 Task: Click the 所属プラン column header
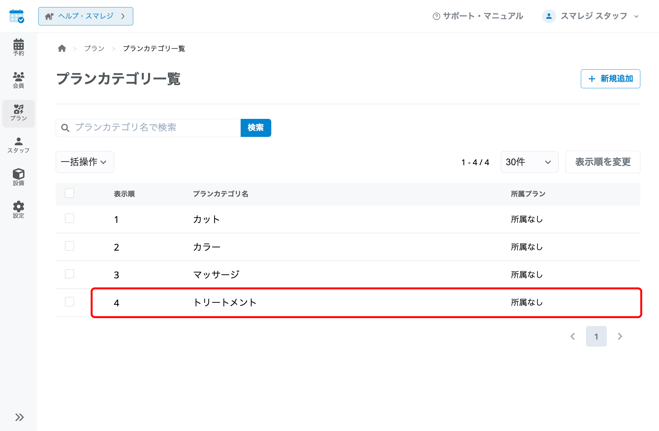coord(528,194)
